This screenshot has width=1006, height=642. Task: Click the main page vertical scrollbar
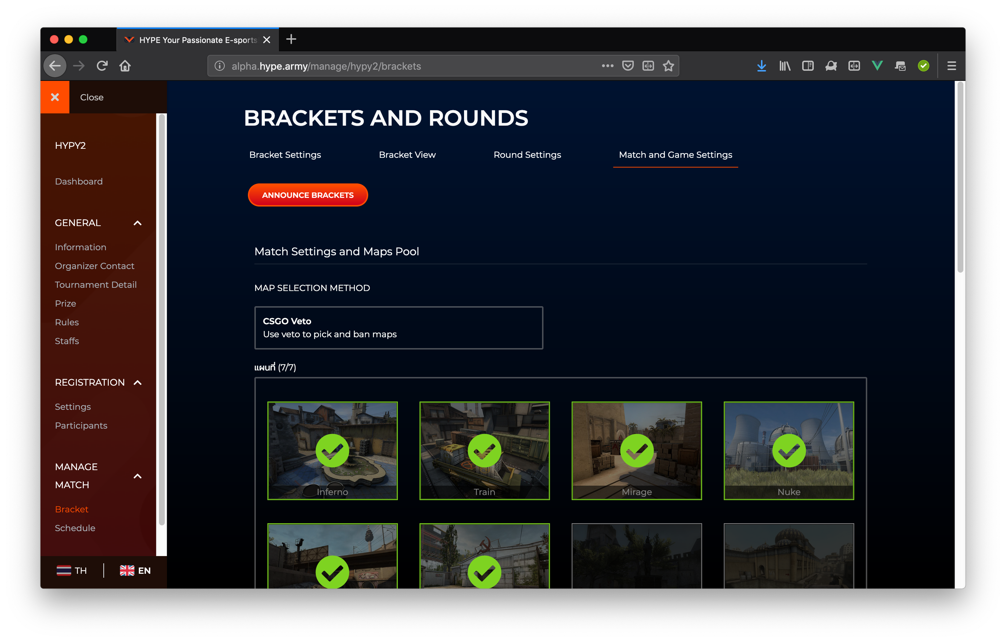pos(960,177)
